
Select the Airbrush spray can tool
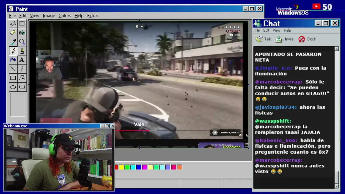click(x=13, y=60)
